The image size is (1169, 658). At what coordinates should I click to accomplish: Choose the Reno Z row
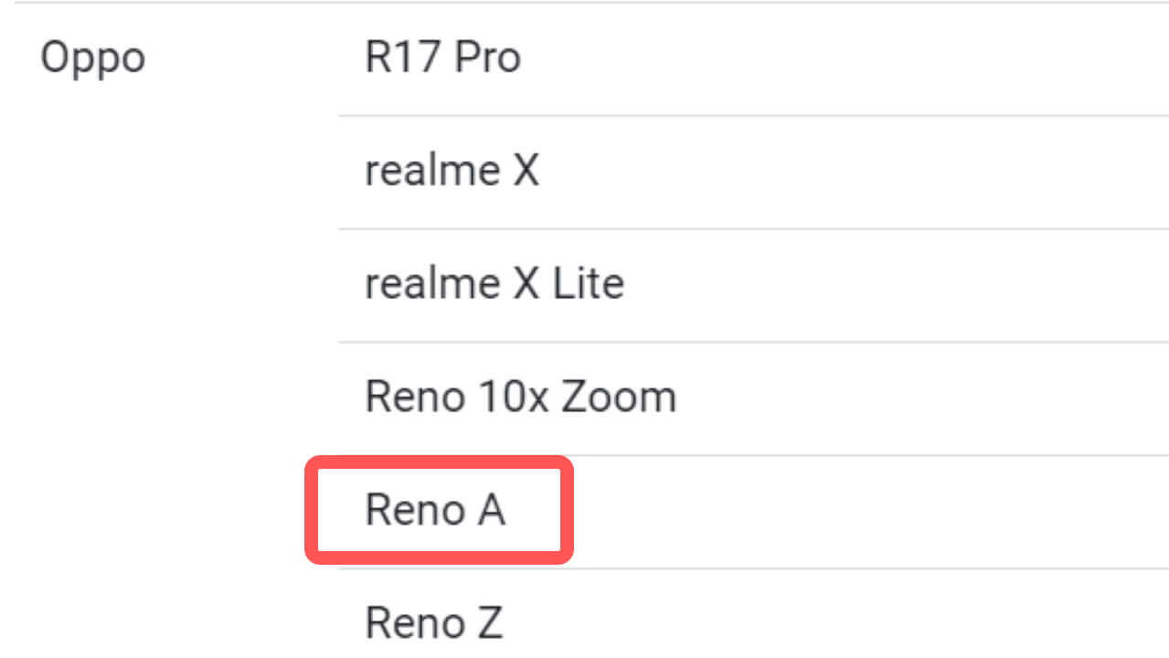tap(434, 623)
